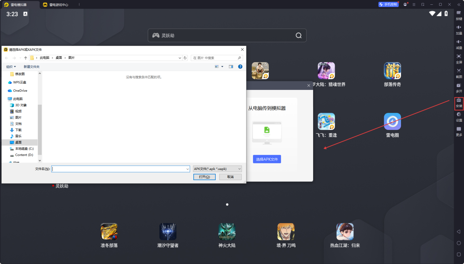Click the Android recent apps square button

coord(459,254)
